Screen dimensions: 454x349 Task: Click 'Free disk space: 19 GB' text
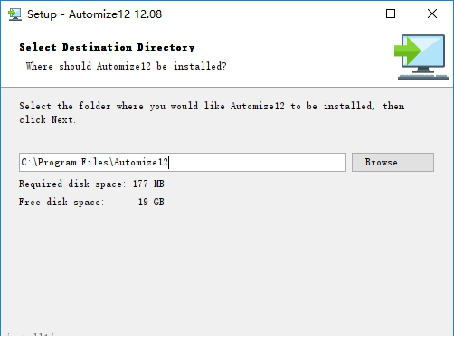tap(91, 202)
